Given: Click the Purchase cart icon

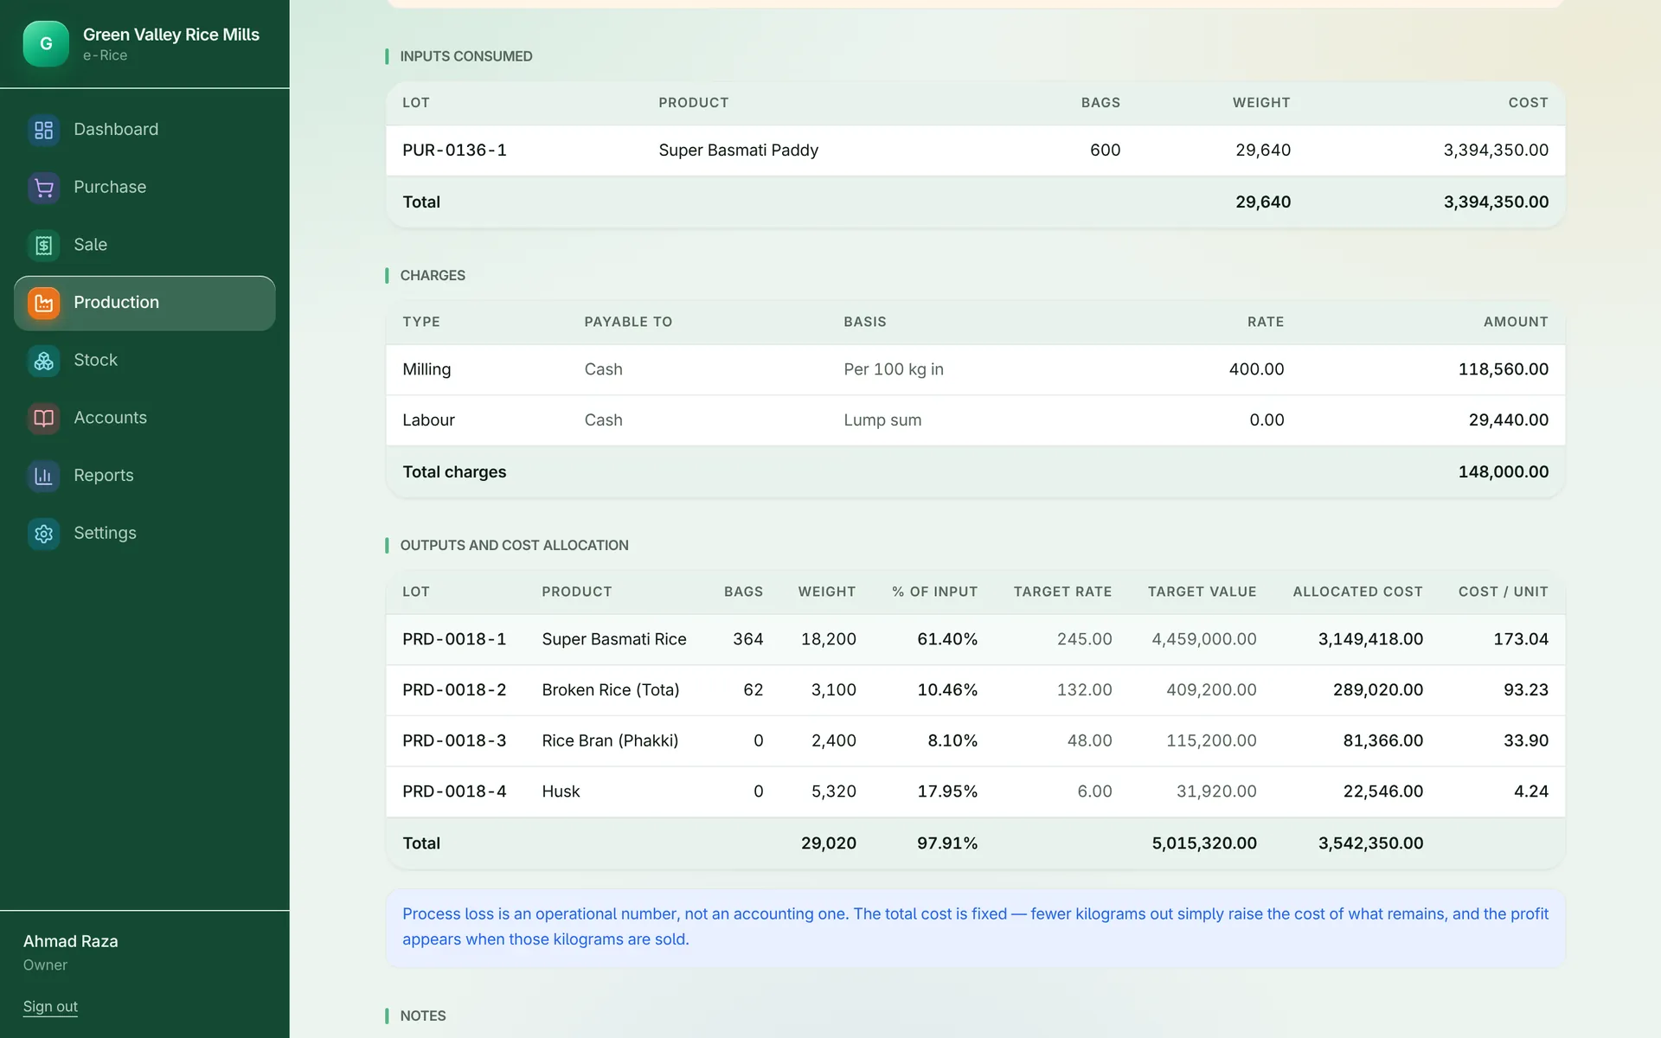Looking at the screenshot, I should coord(43,188).
